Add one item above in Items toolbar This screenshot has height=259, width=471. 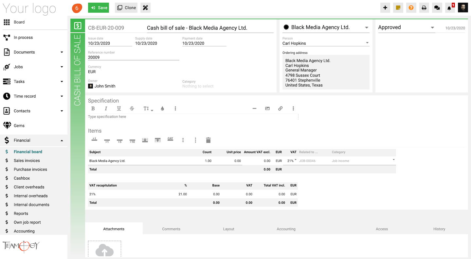[x=94, y=140]
